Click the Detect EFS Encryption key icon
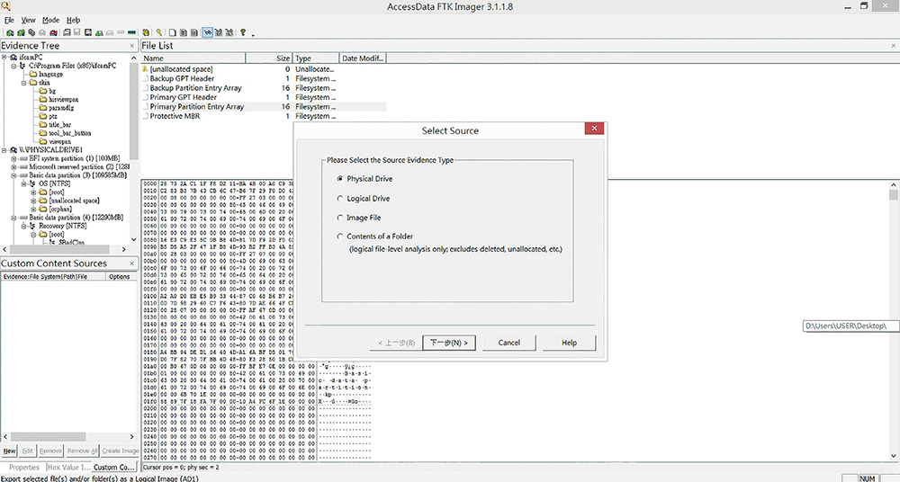Image resolution: width=900 pixels, height=482 pixels. (x=159, y=32)
